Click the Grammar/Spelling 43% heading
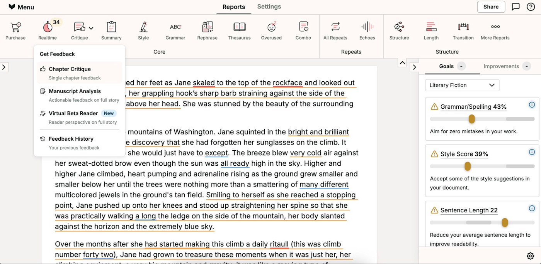This screenshot has height=264, width=541. (x=473, y=107)
